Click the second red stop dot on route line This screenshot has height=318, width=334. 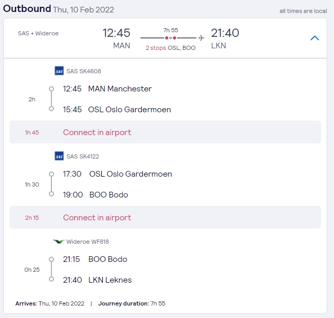tap(175, 38)
